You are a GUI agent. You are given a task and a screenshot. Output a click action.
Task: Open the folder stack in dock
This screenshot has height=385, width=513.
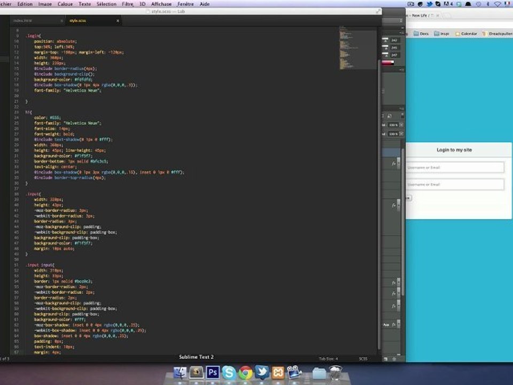tap(319, 373)
